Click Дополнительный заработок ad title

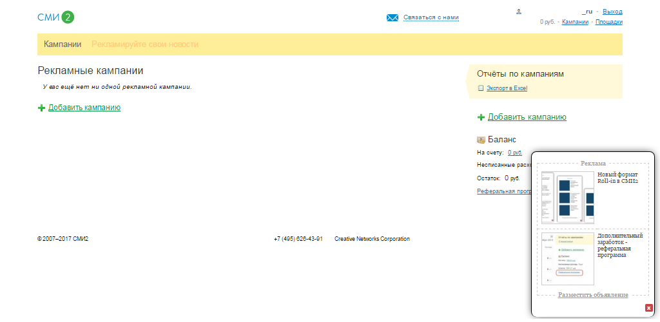pos(620,245)
